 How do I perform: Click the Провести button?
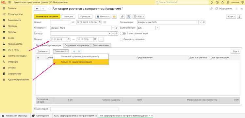coord(85,17)
